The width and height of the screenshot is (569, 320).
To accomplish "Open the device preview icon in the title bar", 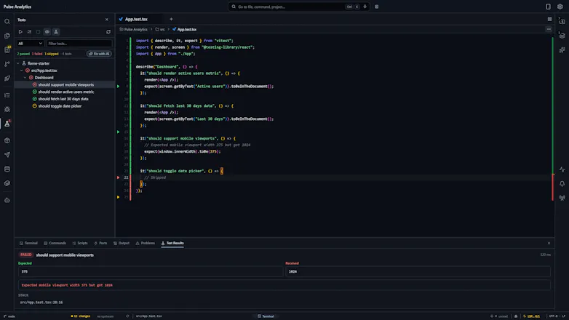I will click(x=548, y=7).
